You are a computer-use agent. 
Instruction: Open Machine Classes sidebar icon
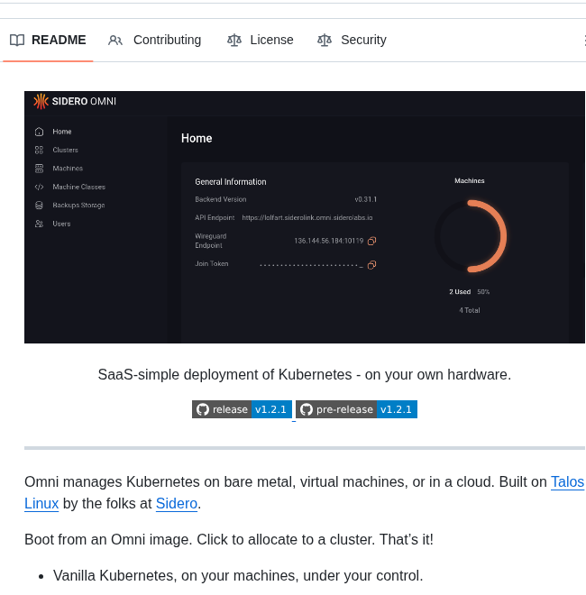pos(39,187)
